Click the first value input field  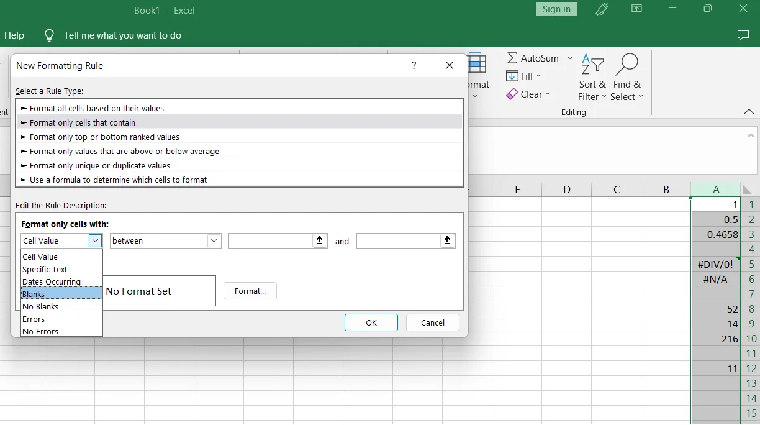click(271, 240)
